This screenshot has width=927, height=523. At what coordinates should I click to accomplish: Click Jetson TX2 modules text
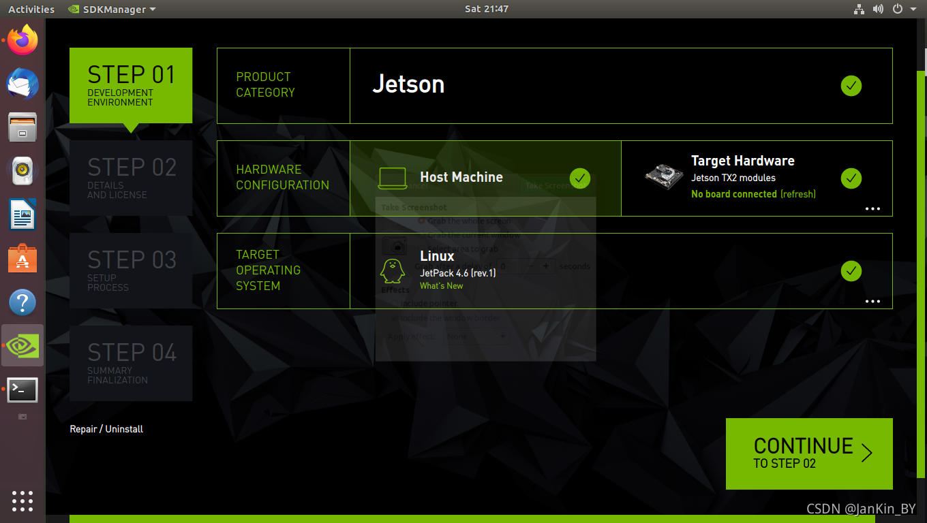733,178
